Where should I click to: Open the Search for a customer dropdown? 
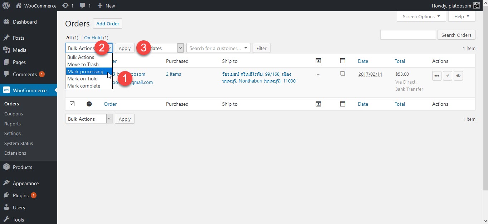tap(219, 48)
